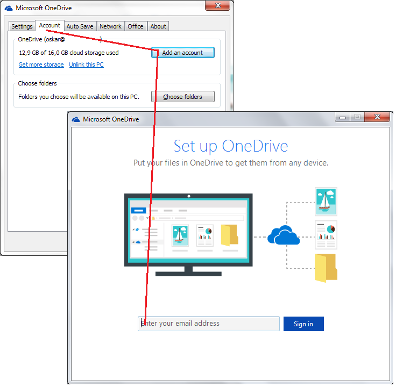Click the Choose folders button

[x=183, y=97]
